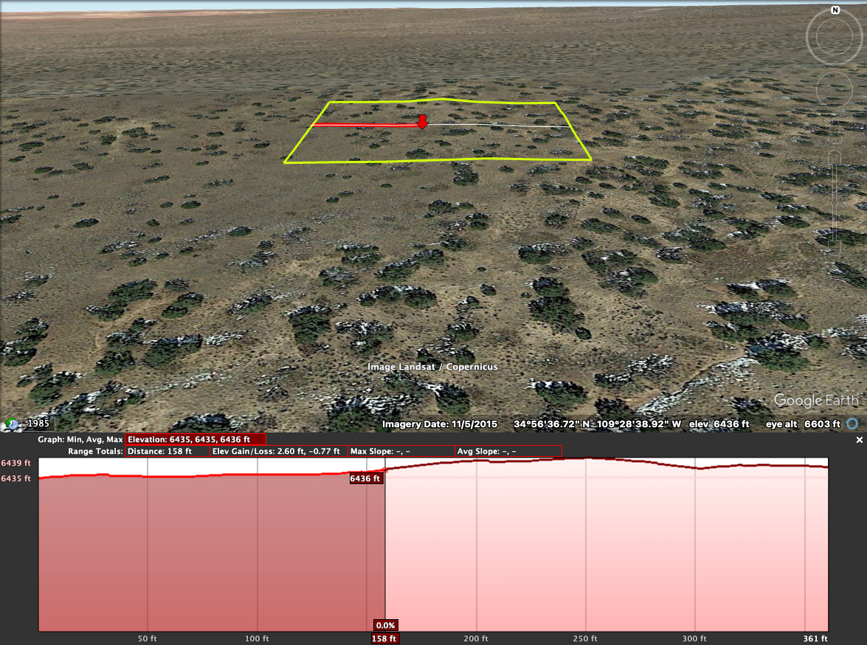The width and height of the screenshot is (867, 645).
Task: Click the 50 ft axis label
Action: point(147,638)
